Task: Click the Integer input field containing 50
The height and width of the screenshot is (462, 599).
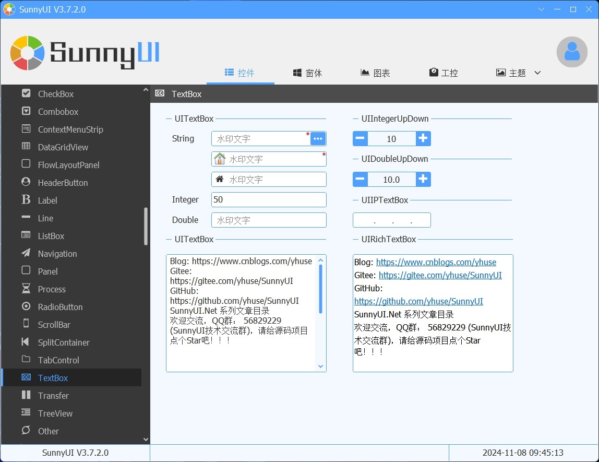Action: (x=269, y=199)
